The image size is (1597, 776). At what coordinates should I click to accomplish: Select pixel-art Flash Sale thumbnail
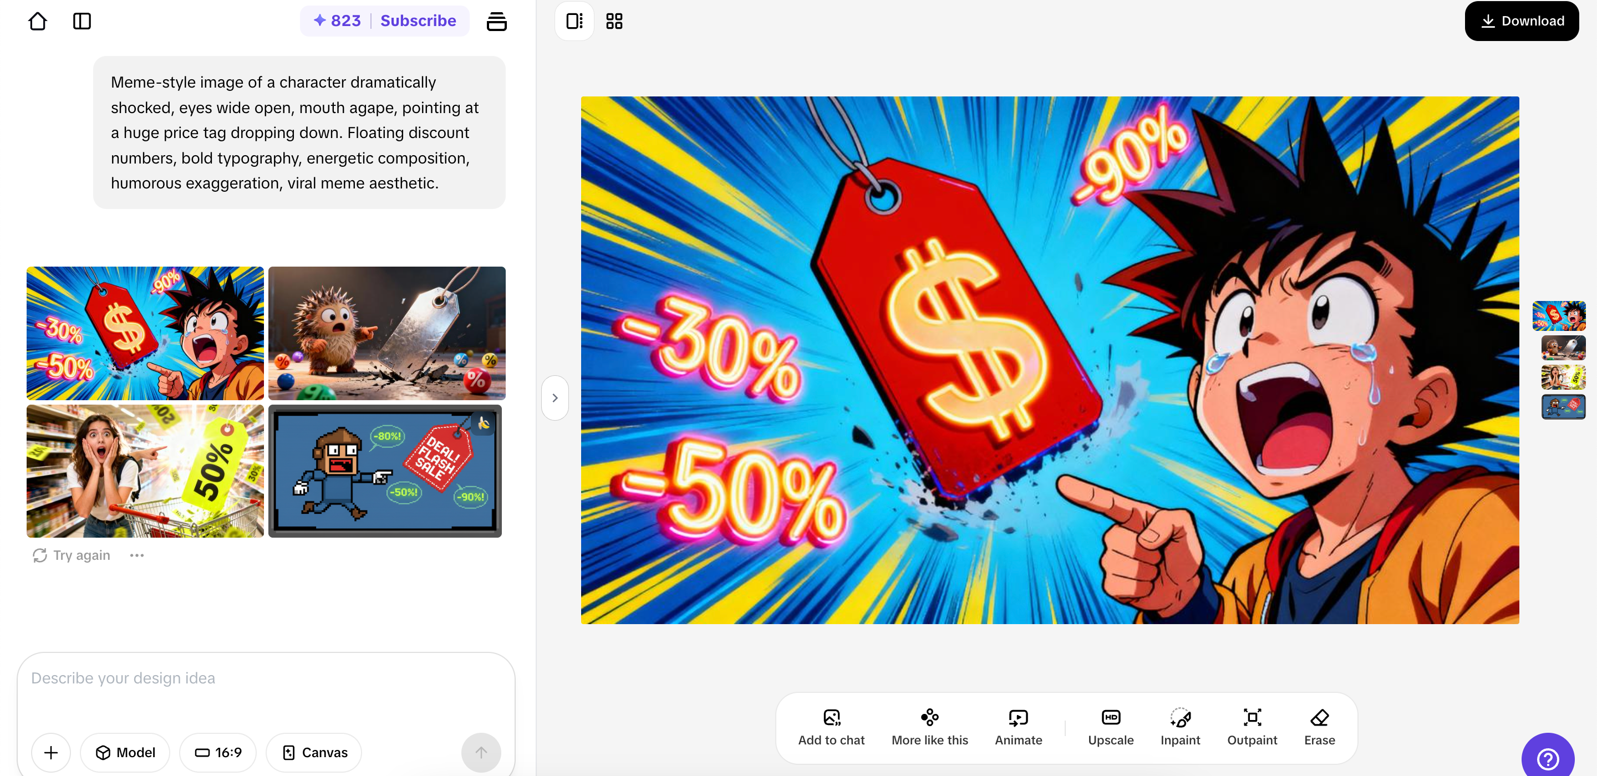pos(385,471)
